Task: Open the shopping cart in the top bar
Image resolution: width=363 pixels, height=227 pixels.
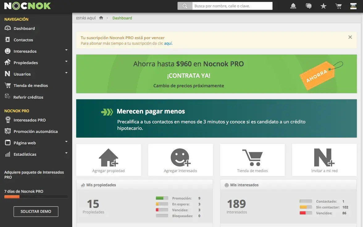Action: coord(338,6)
